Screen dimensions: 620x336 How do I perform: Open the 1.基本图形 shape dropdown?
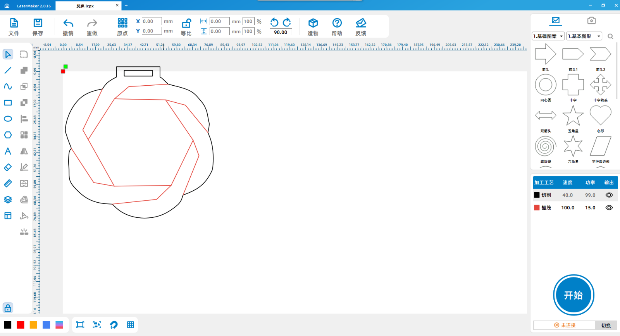(584, 36)
